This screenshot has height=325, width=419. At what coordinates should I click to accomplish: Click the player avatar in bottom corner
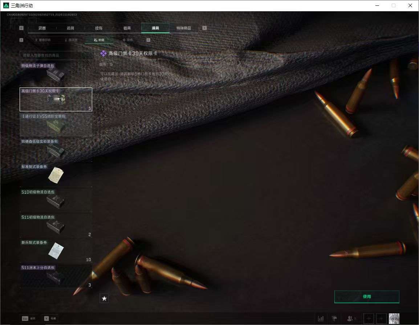click(x=394, y=318)
